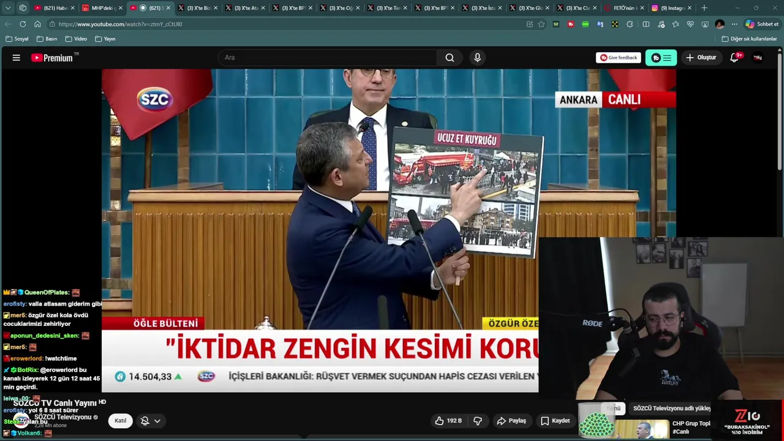Close the (9) Instagram tab
Image resolution: width=784 pixels, height=441 pixels.
(x=690, y=8)
